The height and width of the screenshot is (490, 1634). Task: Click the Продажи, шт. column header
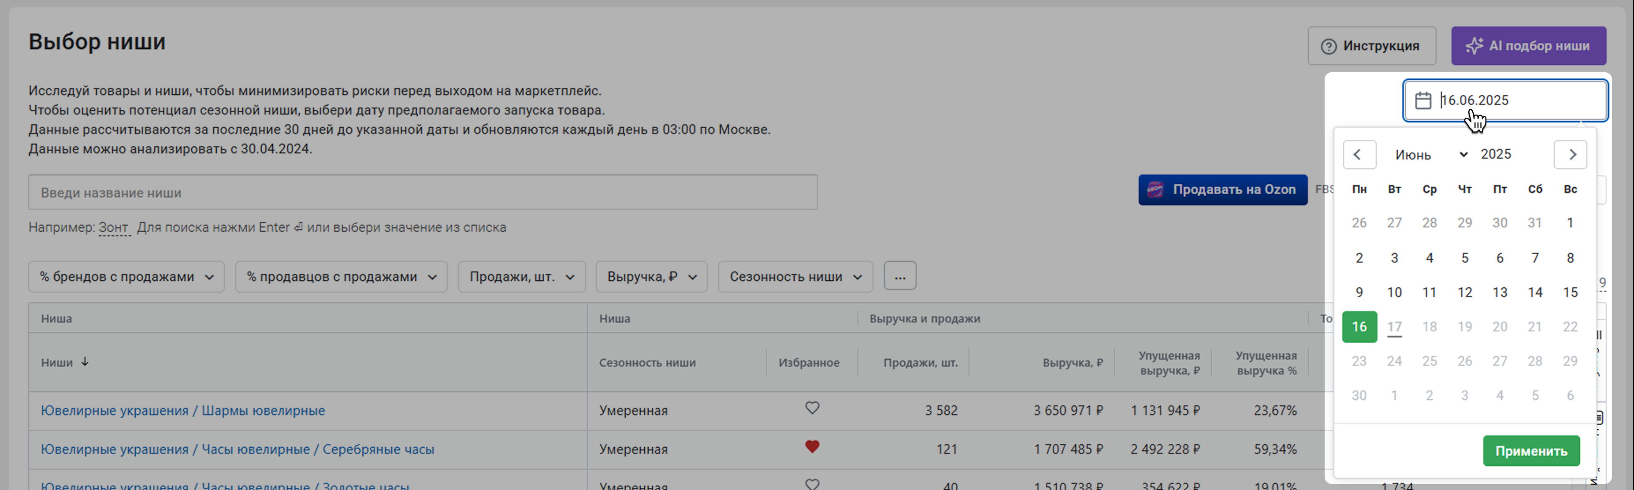point(921,363)
